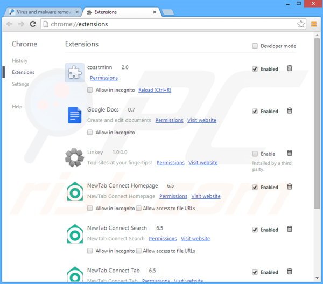The image size is (323, 284).
Task: View Google Docs Permissions
Action: 169,120
